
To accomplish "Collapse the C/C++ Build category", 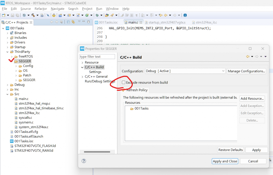I will click(82, 67).
